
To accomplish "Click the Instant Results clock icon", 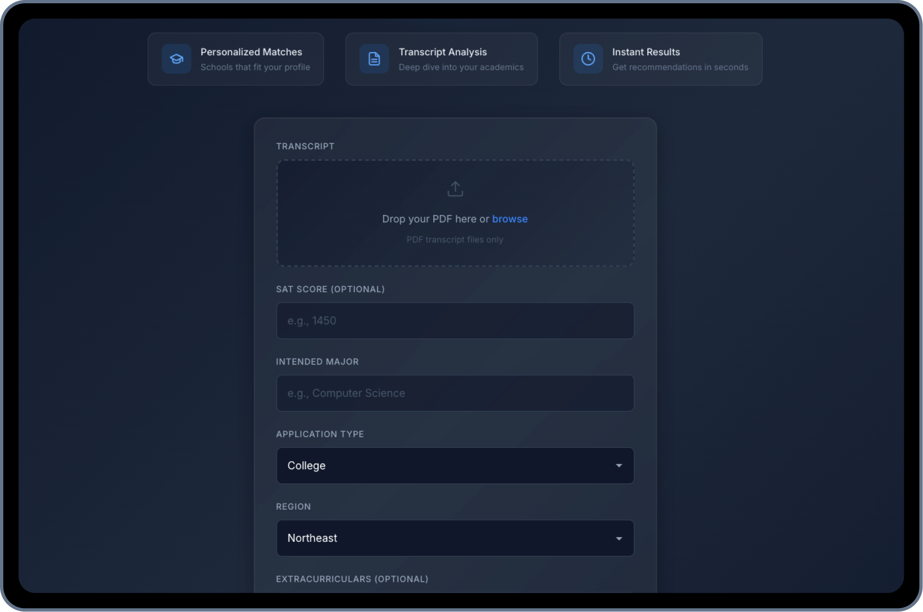I will [x=588, y=59].
